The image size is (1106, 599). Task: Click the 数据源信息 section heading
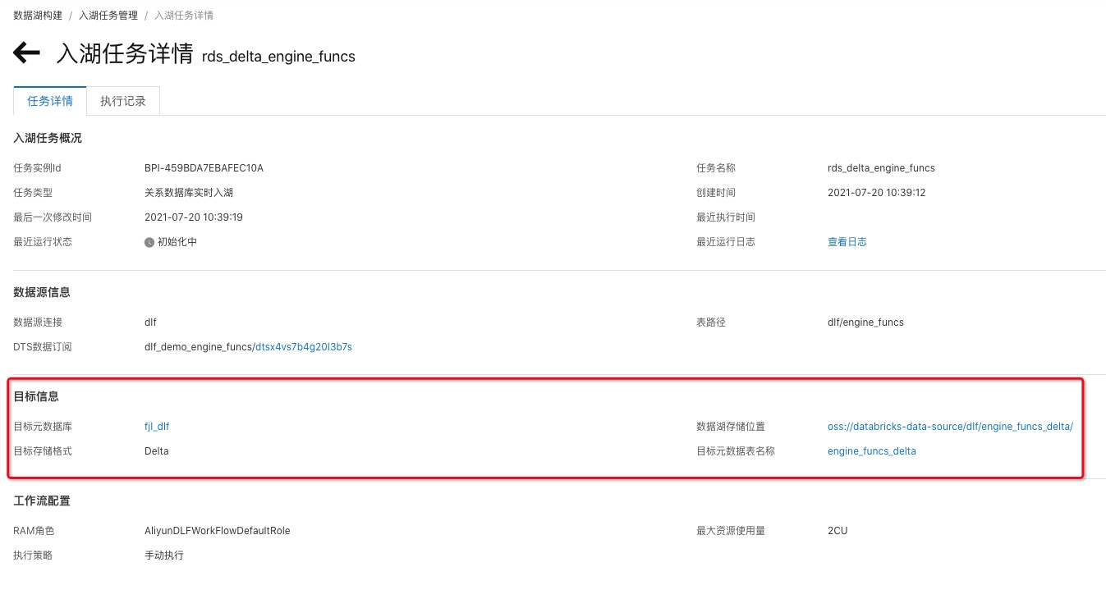tap(42, 292)
